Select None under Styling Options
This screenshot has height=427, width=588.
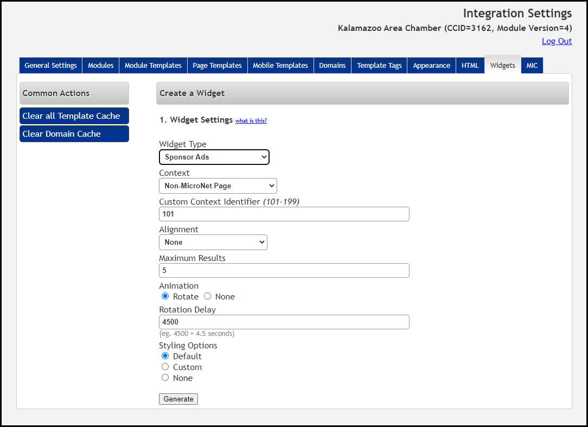(x=165, y=378)
